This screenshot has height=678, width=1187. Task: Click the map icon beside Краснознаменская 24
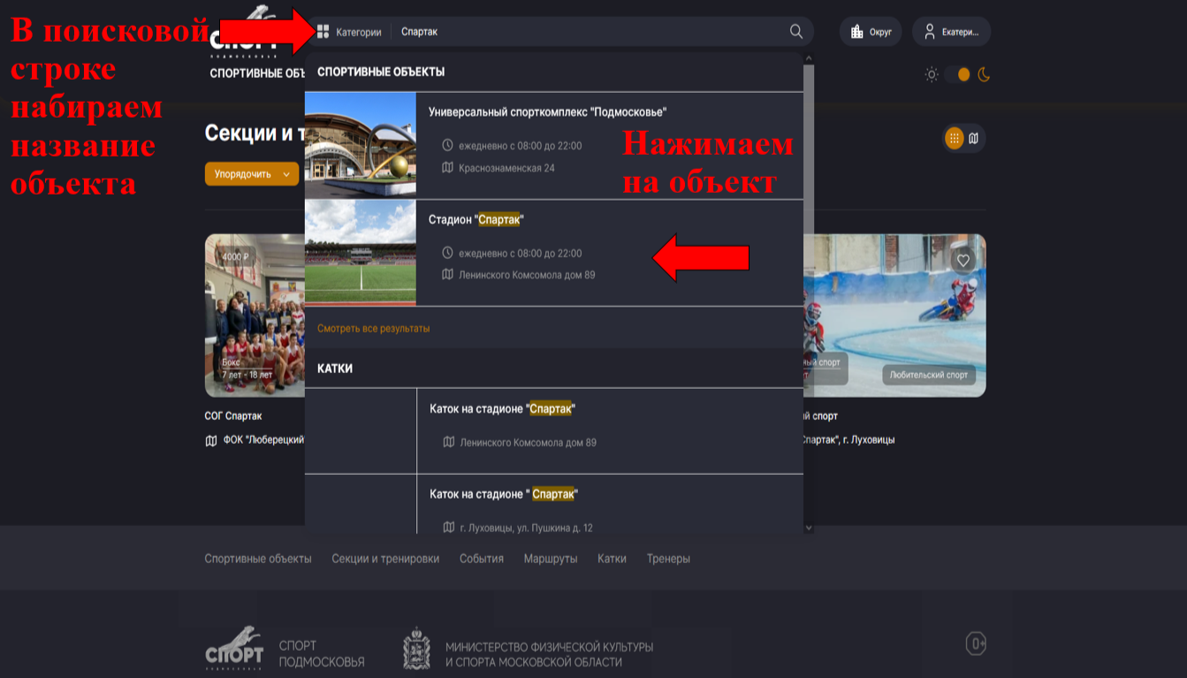447,168
